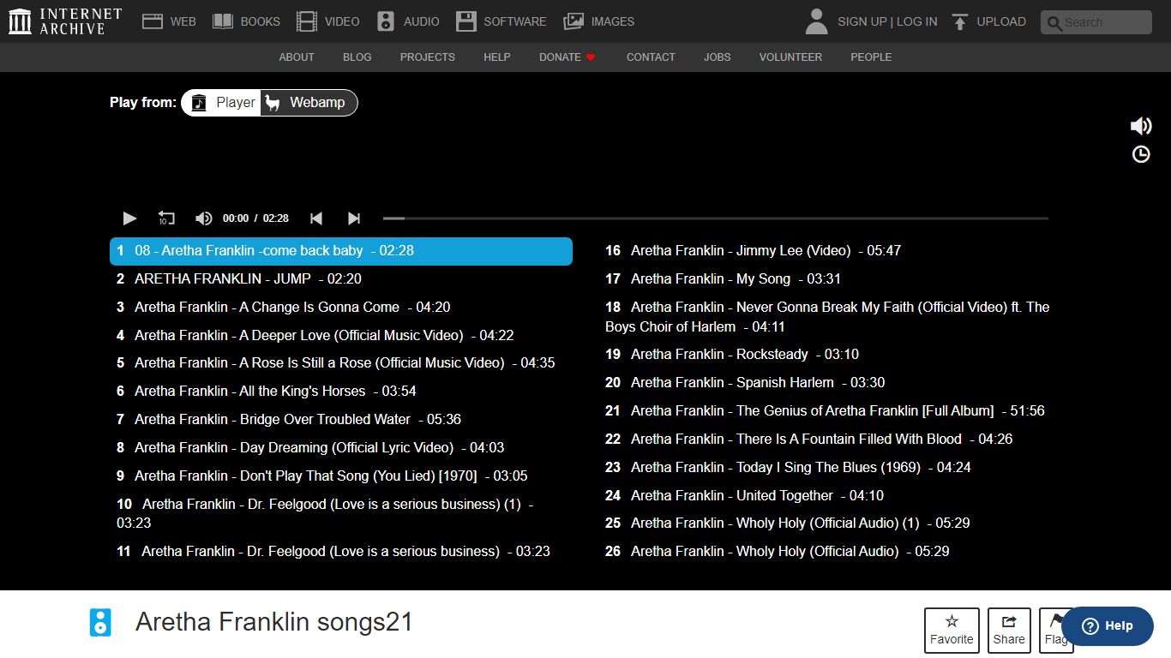Open the PEOPLE link
The width and height of the screenshot is (1171, 658).
click(871, 57)
